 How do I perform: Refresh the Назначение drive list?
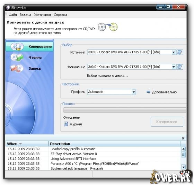(180, 67)
